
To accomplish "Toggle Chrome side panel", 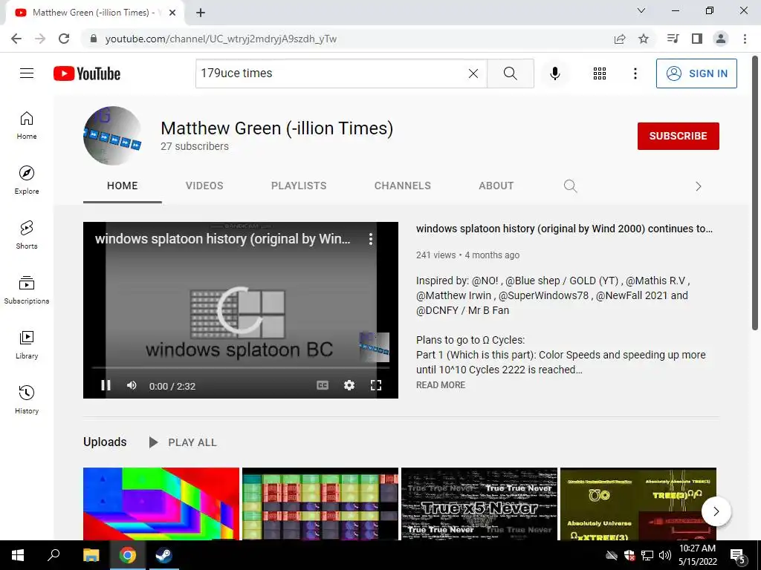I will pos(697,39).
